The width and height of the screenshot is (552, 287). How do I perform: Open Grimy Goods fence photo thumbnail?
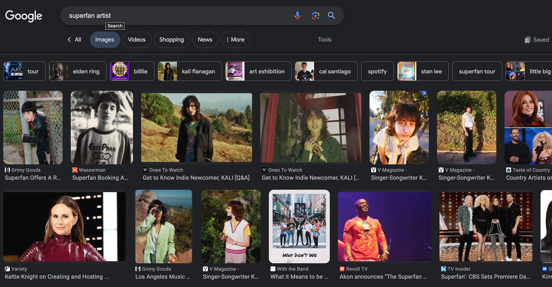point(33,128)
